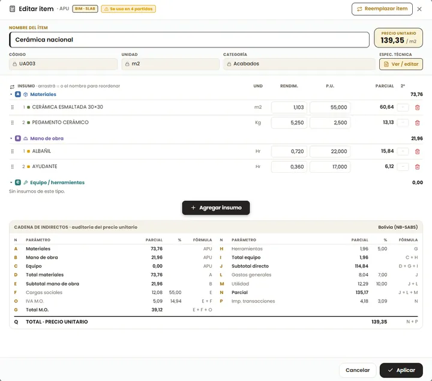Click the Materiales section title

tap(43, 94)
